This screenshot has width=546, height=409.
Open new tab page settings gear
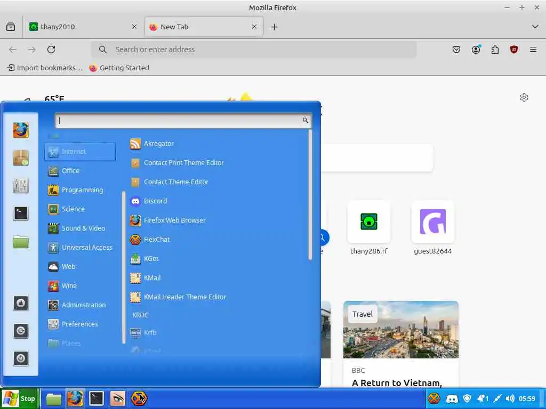524,97
